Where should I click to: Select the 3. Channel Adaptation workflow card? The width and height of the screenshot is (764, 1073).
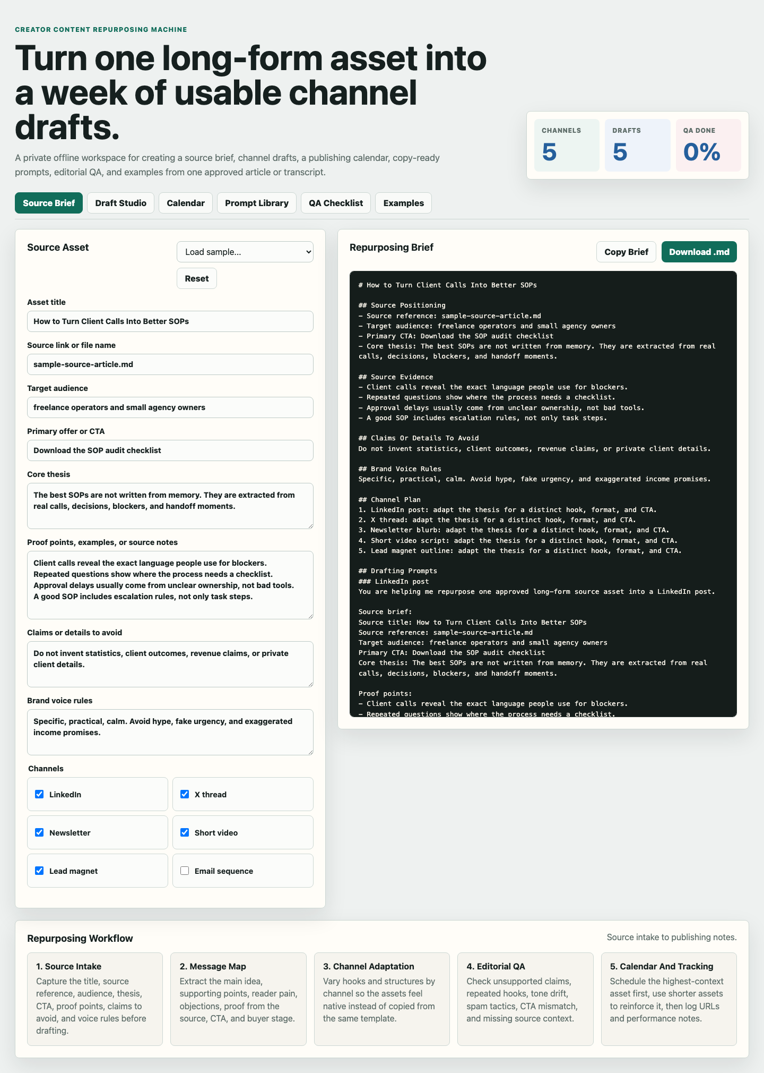point(382,999)
